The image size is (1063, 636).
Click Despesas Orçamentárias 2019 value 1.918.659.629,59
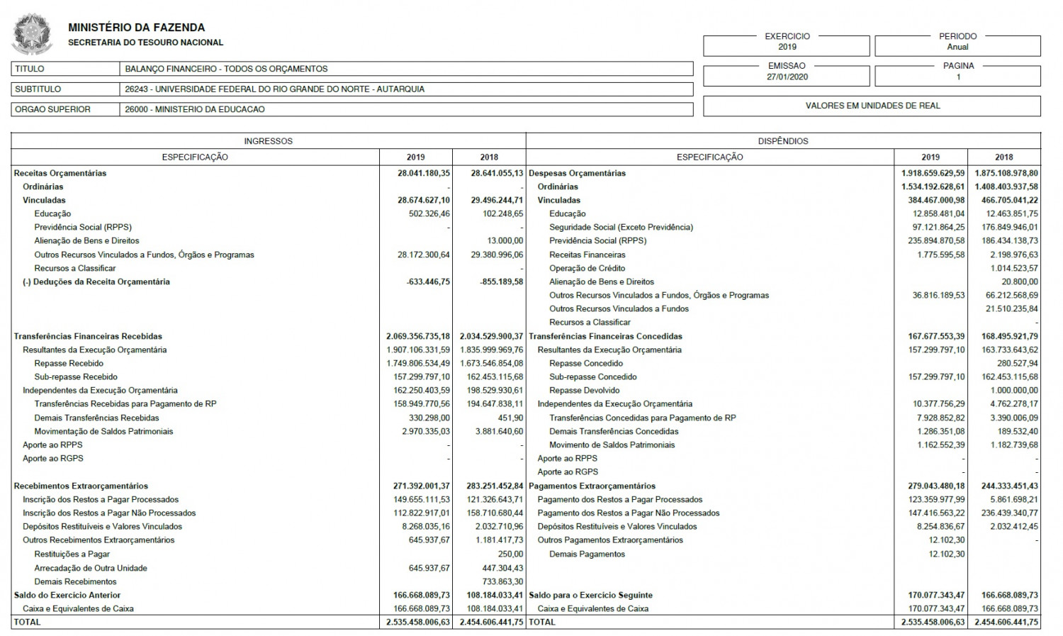point(933,173)
